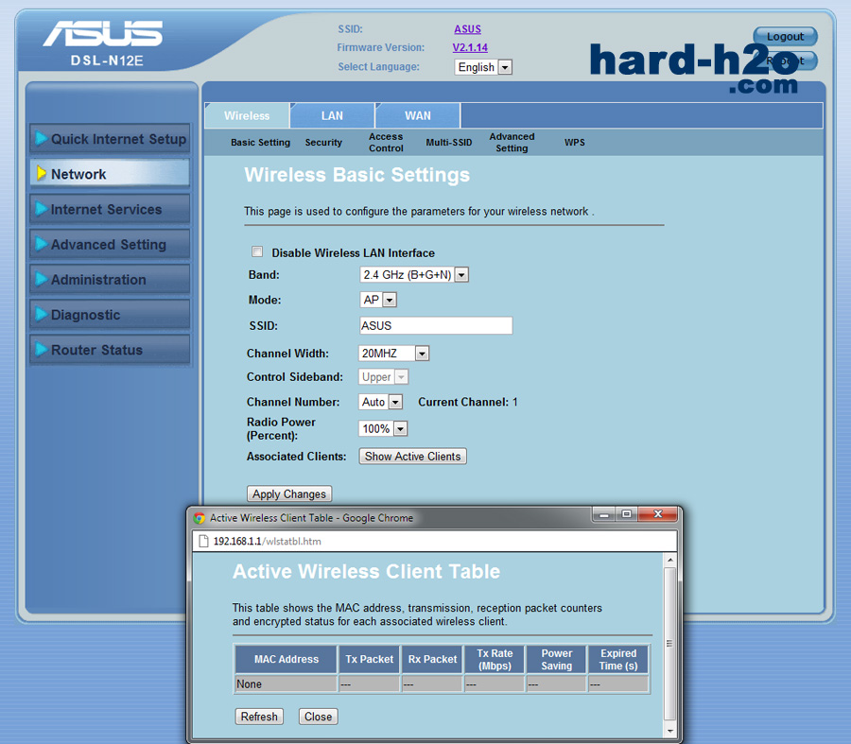Click the popup scrollbar up arrow
Viewport: 851px width, 744px height.
[x=669, y=560]
